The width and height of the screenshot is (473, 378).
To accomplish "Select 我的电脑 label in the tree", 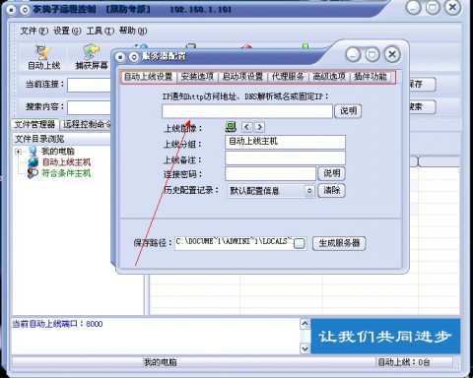I will point(58,152).
